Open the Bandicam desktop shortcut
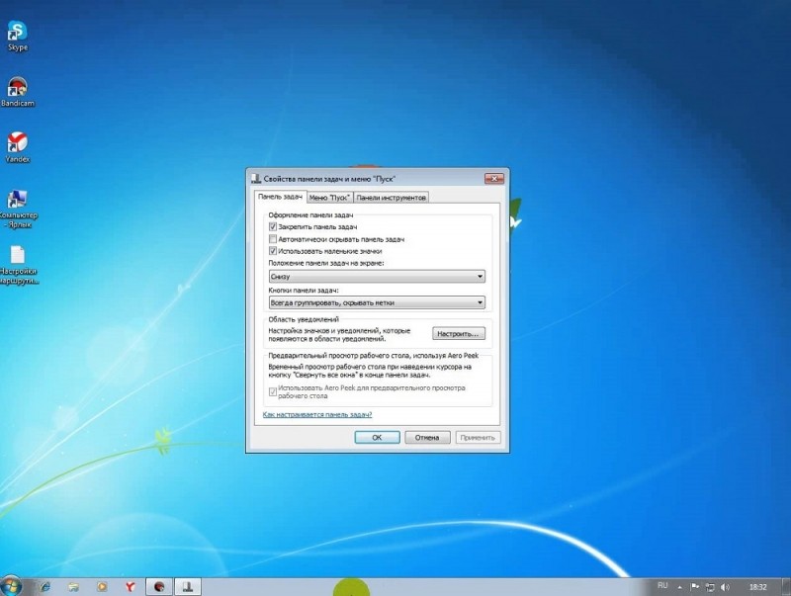This screenshot has height=596, width=791. (x=17, y=91)
